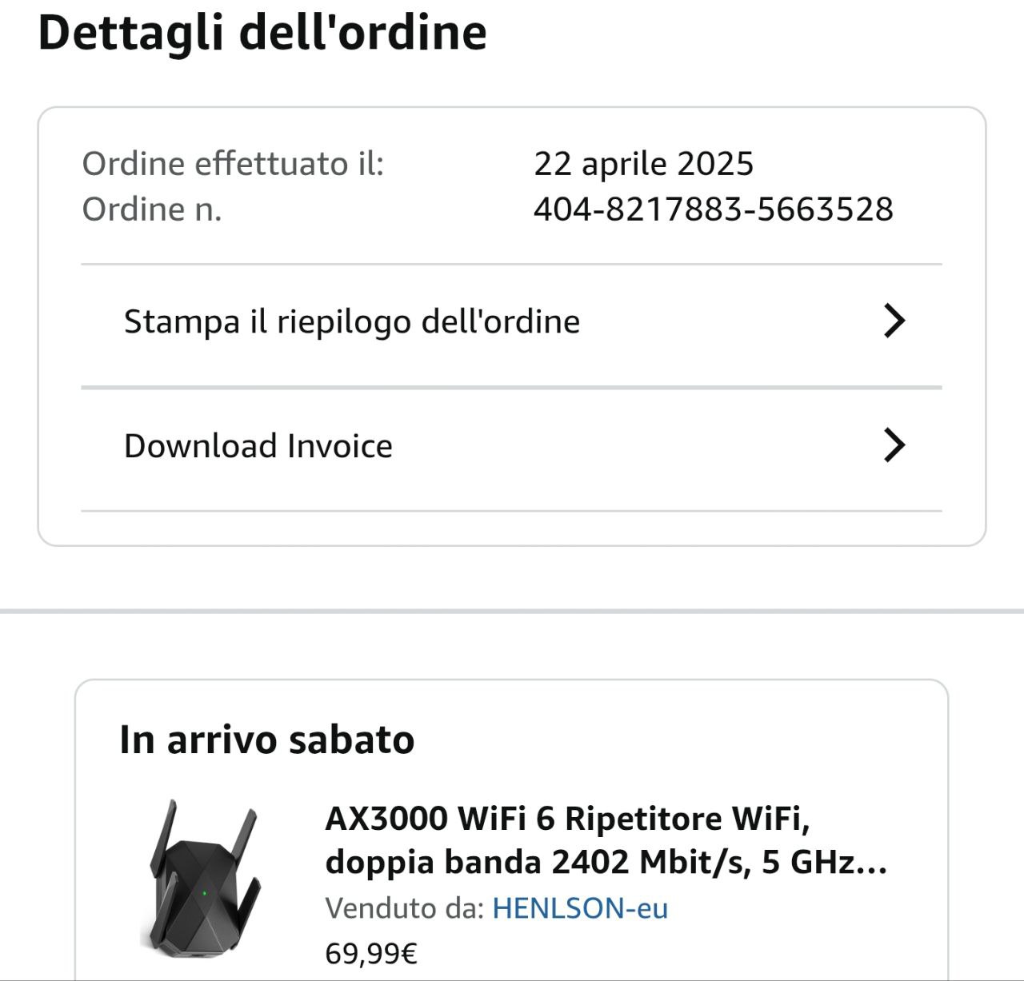Tap the Ordine n. label
1024x981 pixels.
coord(152,209)
